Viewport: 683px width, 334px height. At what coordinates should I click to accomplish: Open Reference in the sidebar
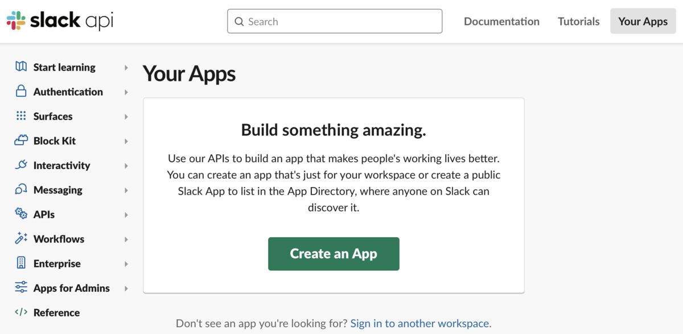click(56, 312)
